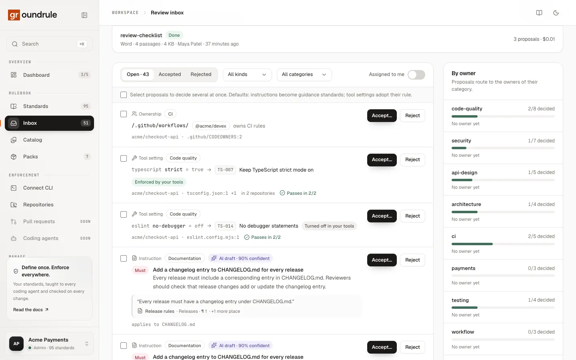Click the ci category progress bar
Viewport: 576px width, 360px height.
click(503, 244)
